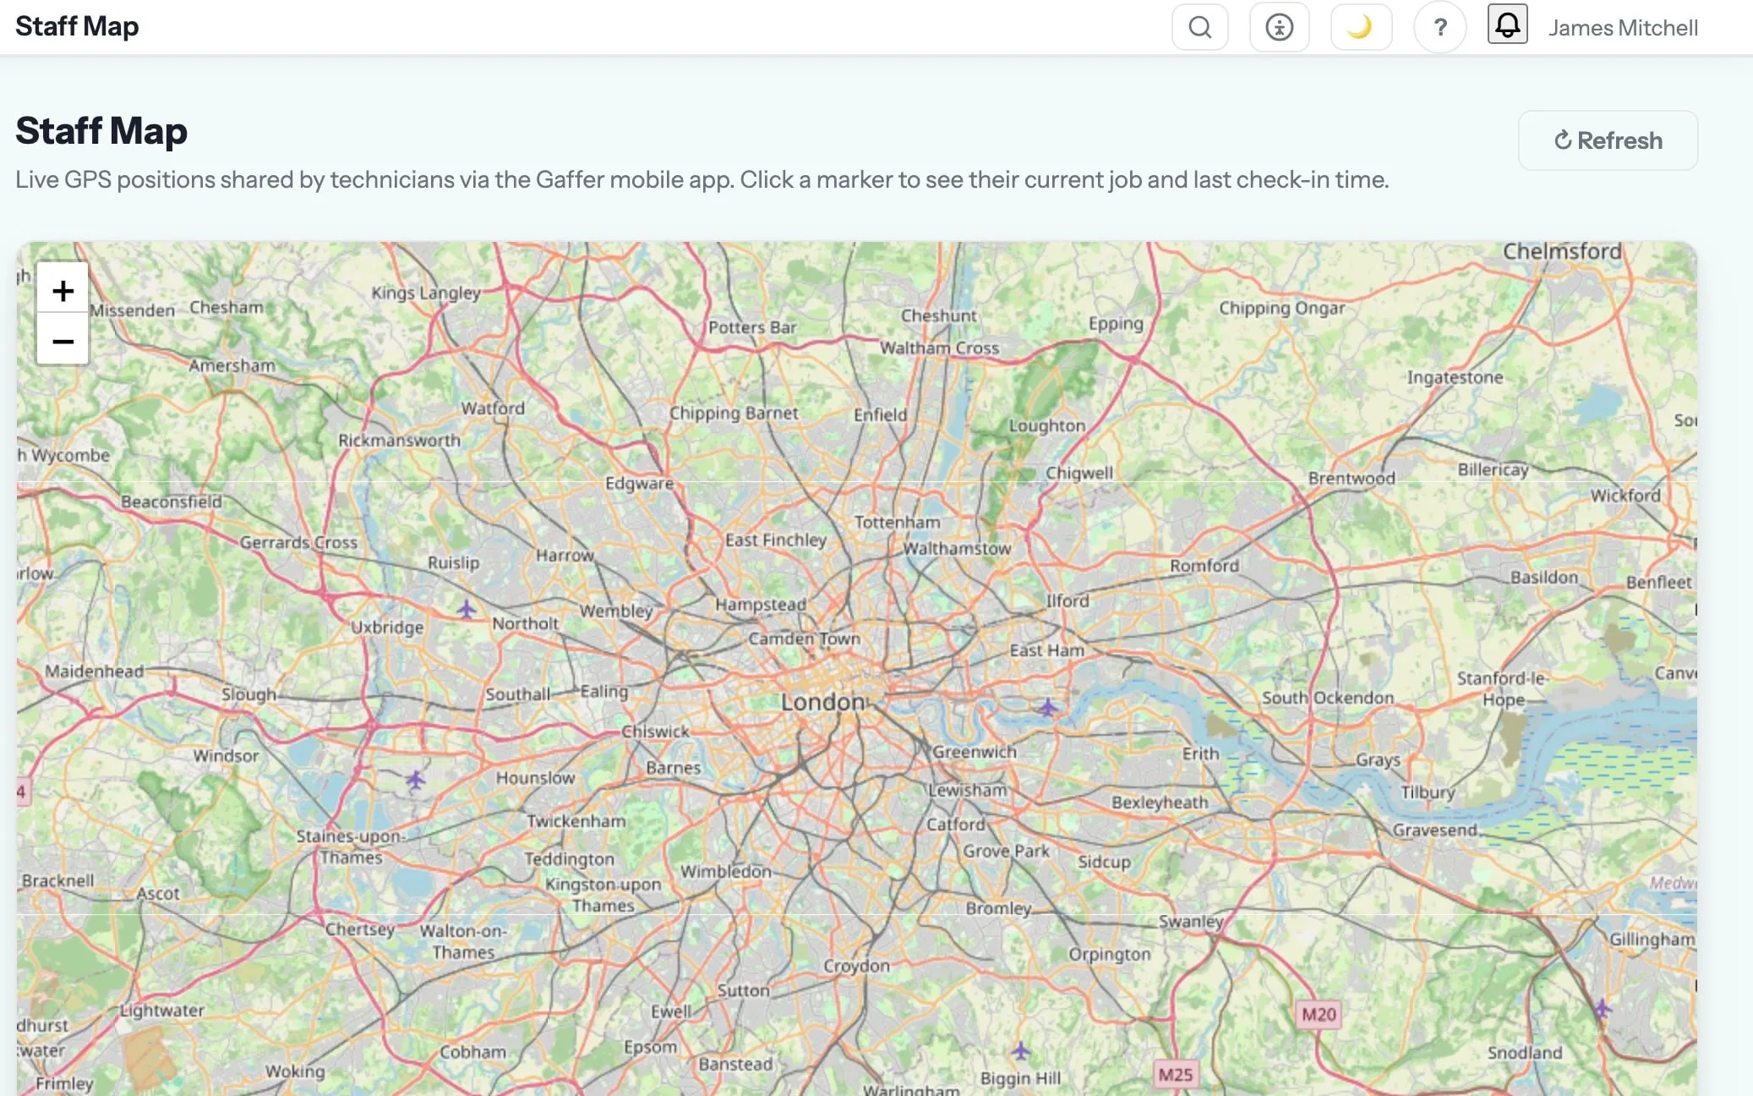Click the Bexleyheath label on map
1753x1096 pixels.
pyautogui.click(x=1160, y=803)
